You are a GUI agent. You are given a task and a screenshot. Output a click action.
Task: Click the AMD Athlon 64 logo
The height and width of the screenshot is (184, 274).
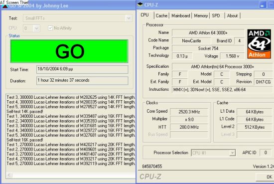tap(259, 44)
